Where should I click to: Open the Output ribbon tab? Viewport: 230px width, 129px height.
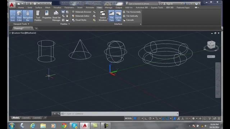[x=119, y=8]
